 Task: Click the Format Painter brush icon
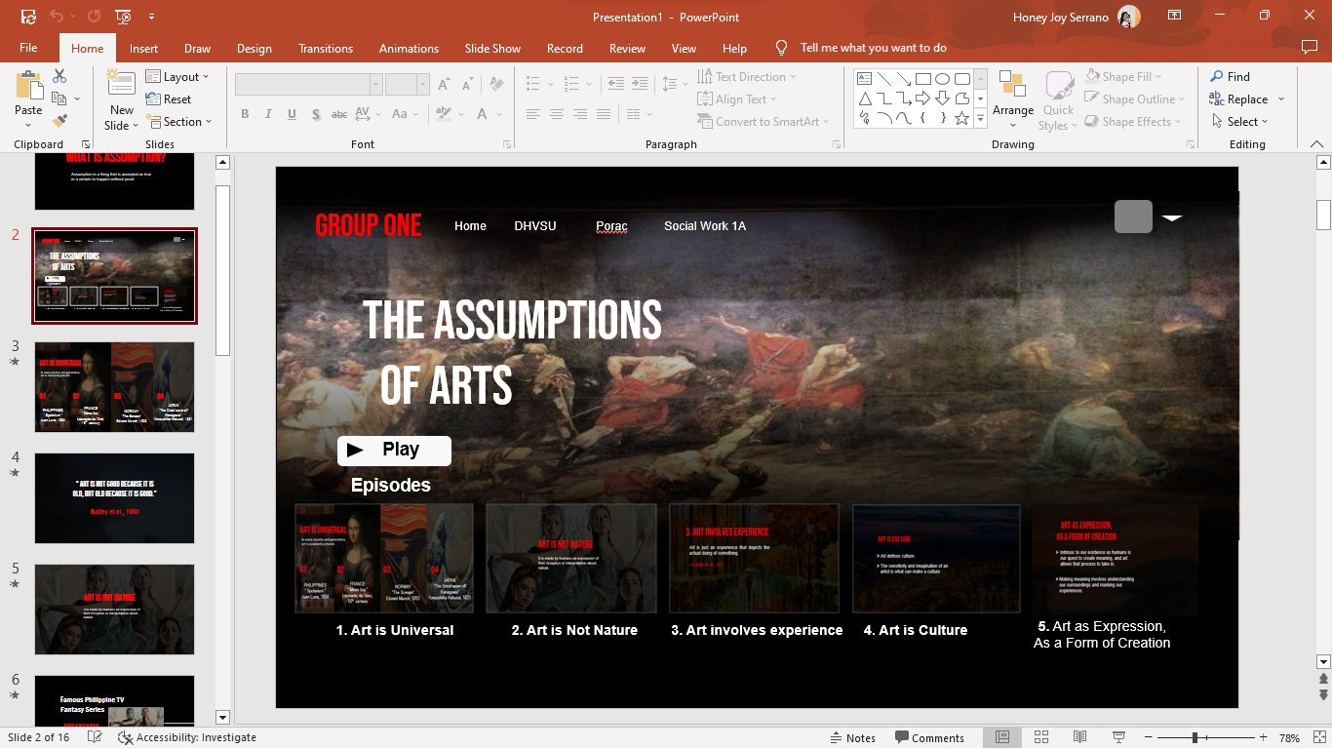click(x=59, y=121)
